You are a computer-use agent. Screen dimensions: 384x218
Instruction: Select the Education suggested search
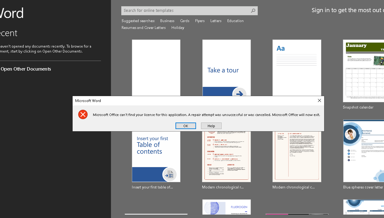point(235,21)
